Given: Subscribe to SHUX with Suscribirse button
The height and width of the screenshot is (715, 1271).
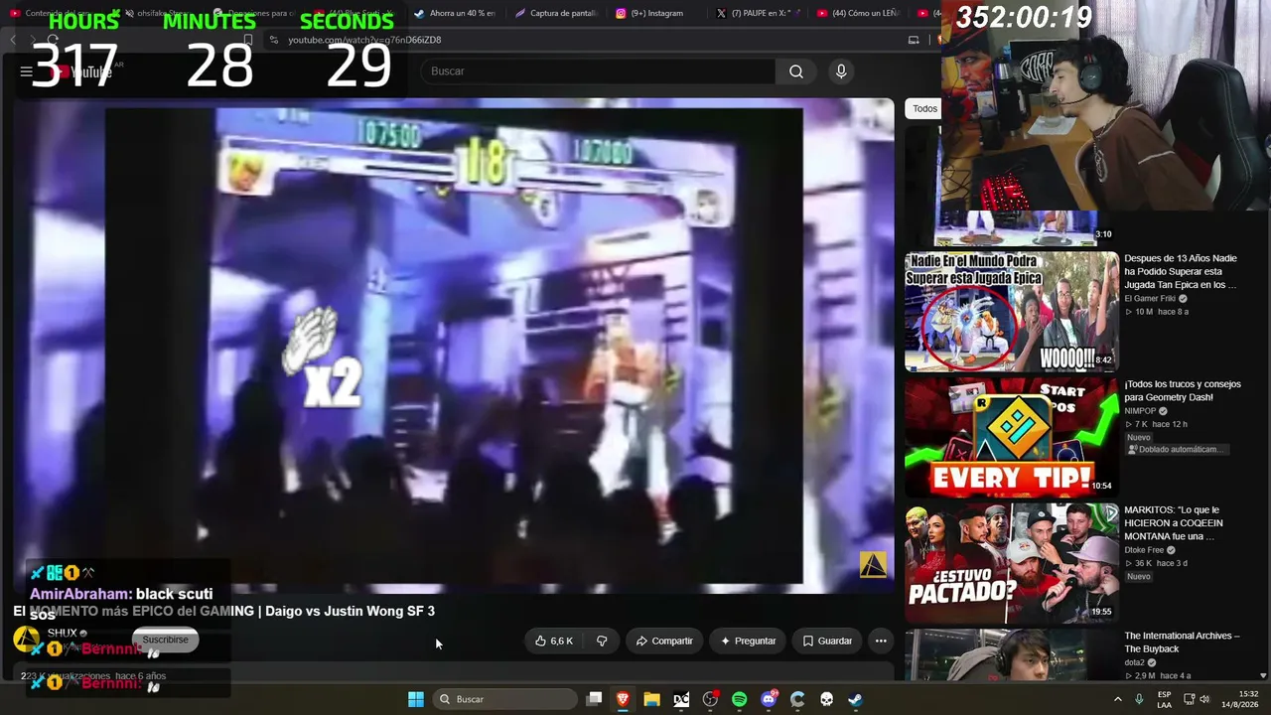Looking at the screenshot, I should [x=165, y=640].
